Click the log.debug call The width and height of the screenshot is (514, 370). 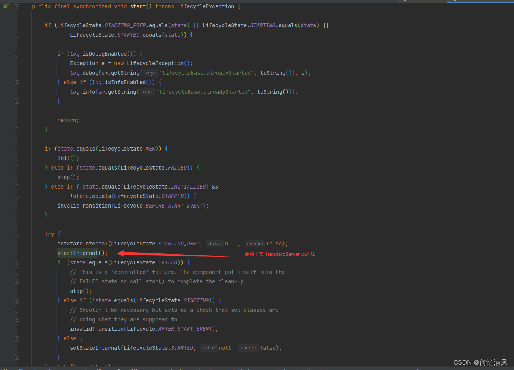[x=84, y=73]
